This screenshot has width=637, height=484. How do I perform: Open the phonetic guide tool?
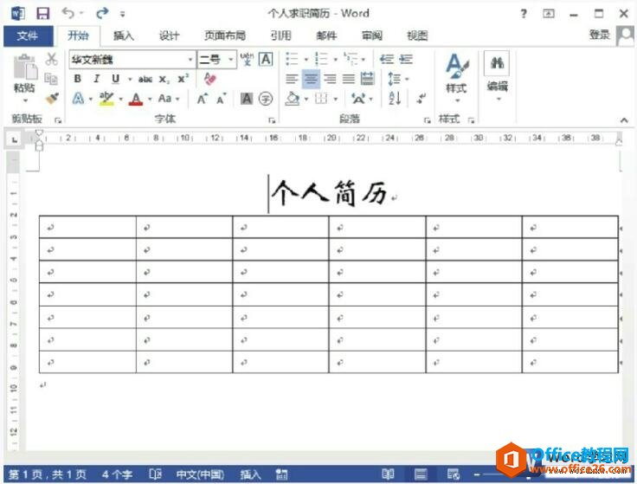tap(247, 60)
